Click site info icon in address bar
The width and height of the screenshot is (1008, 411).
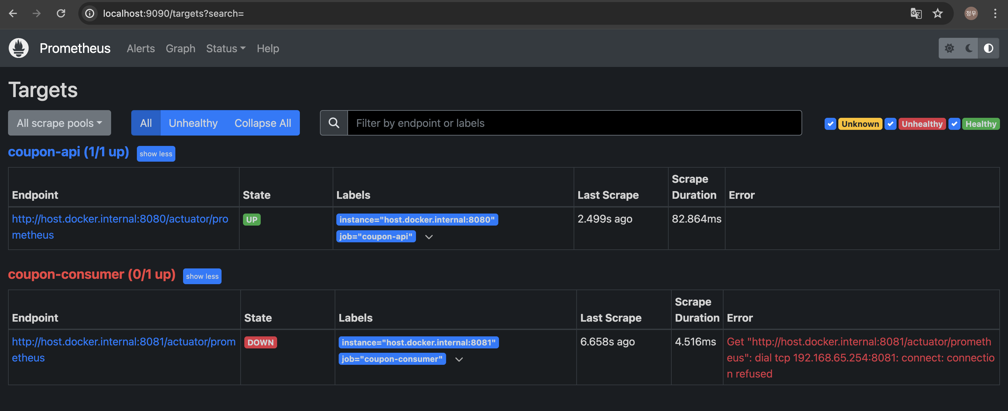[90, 13]
